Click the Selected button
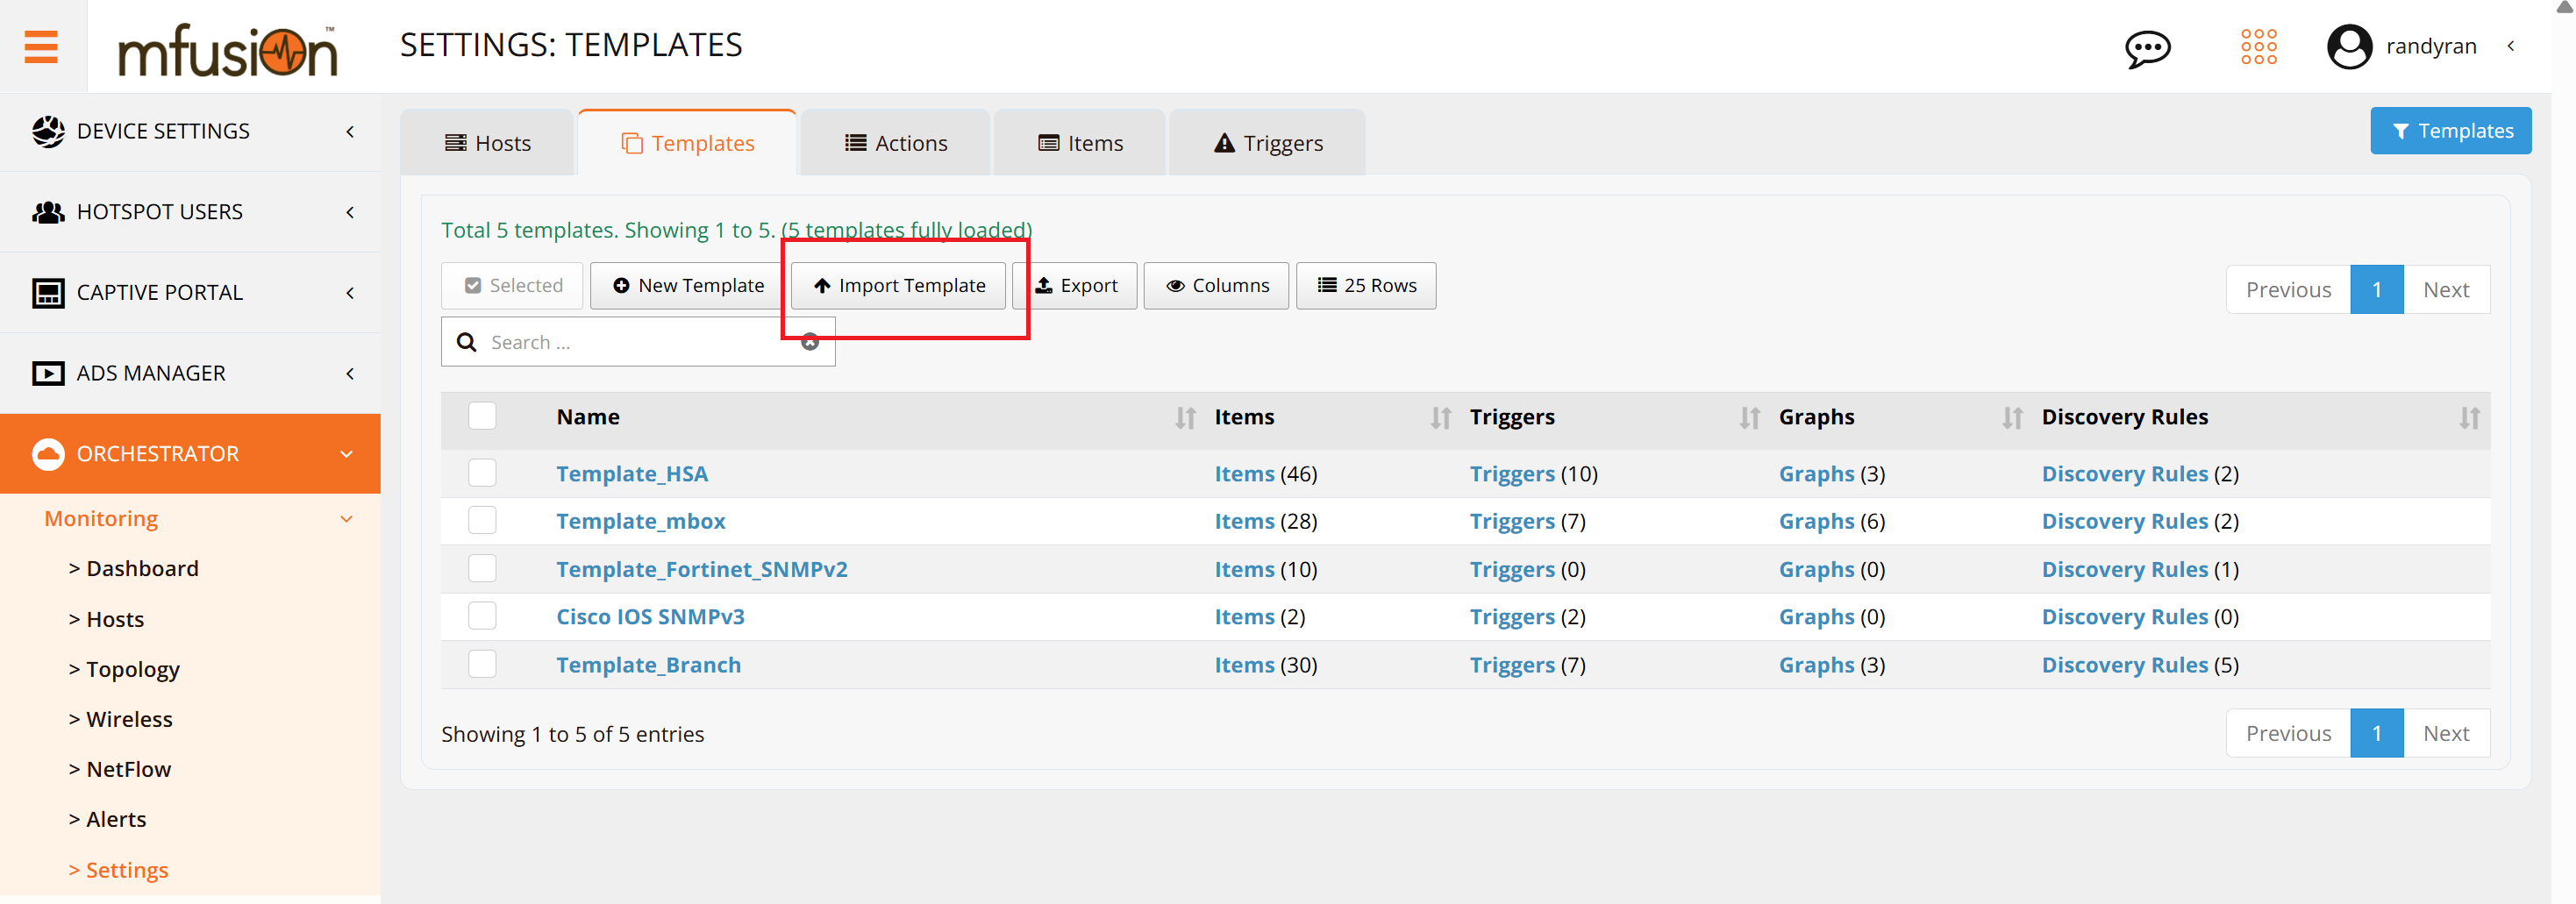 click(513, 286)
